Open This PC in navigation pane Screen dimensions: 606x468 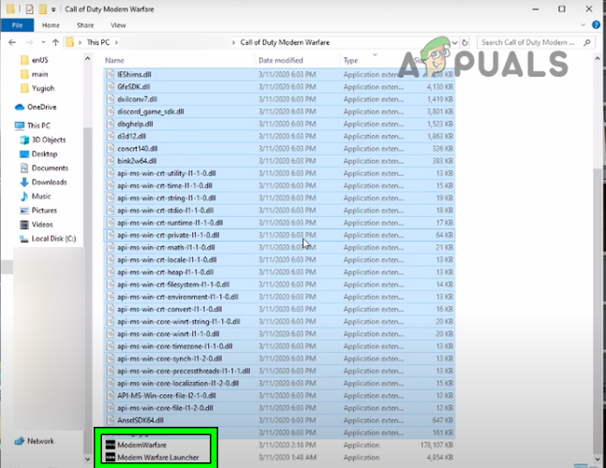[x=38, y=125]
